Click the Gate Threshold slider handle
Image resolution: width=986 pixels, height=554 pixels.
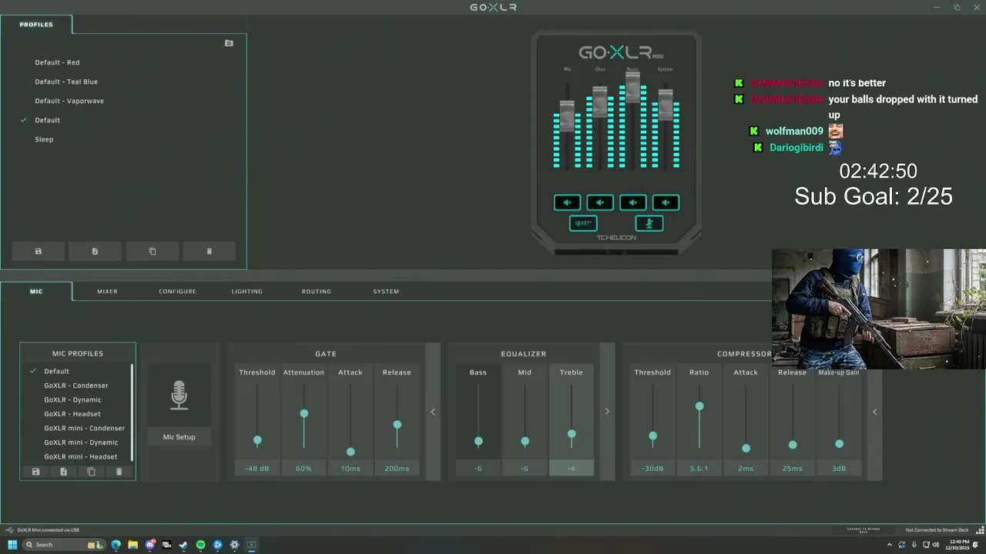(x=257, y=441)
